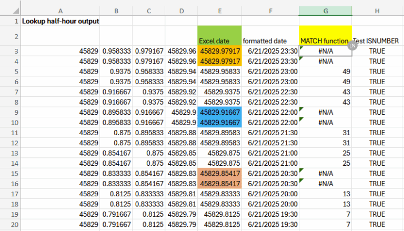Click date '6/21/2025 21:30' in row 12
Screen dimensions: 404x231
270,143
